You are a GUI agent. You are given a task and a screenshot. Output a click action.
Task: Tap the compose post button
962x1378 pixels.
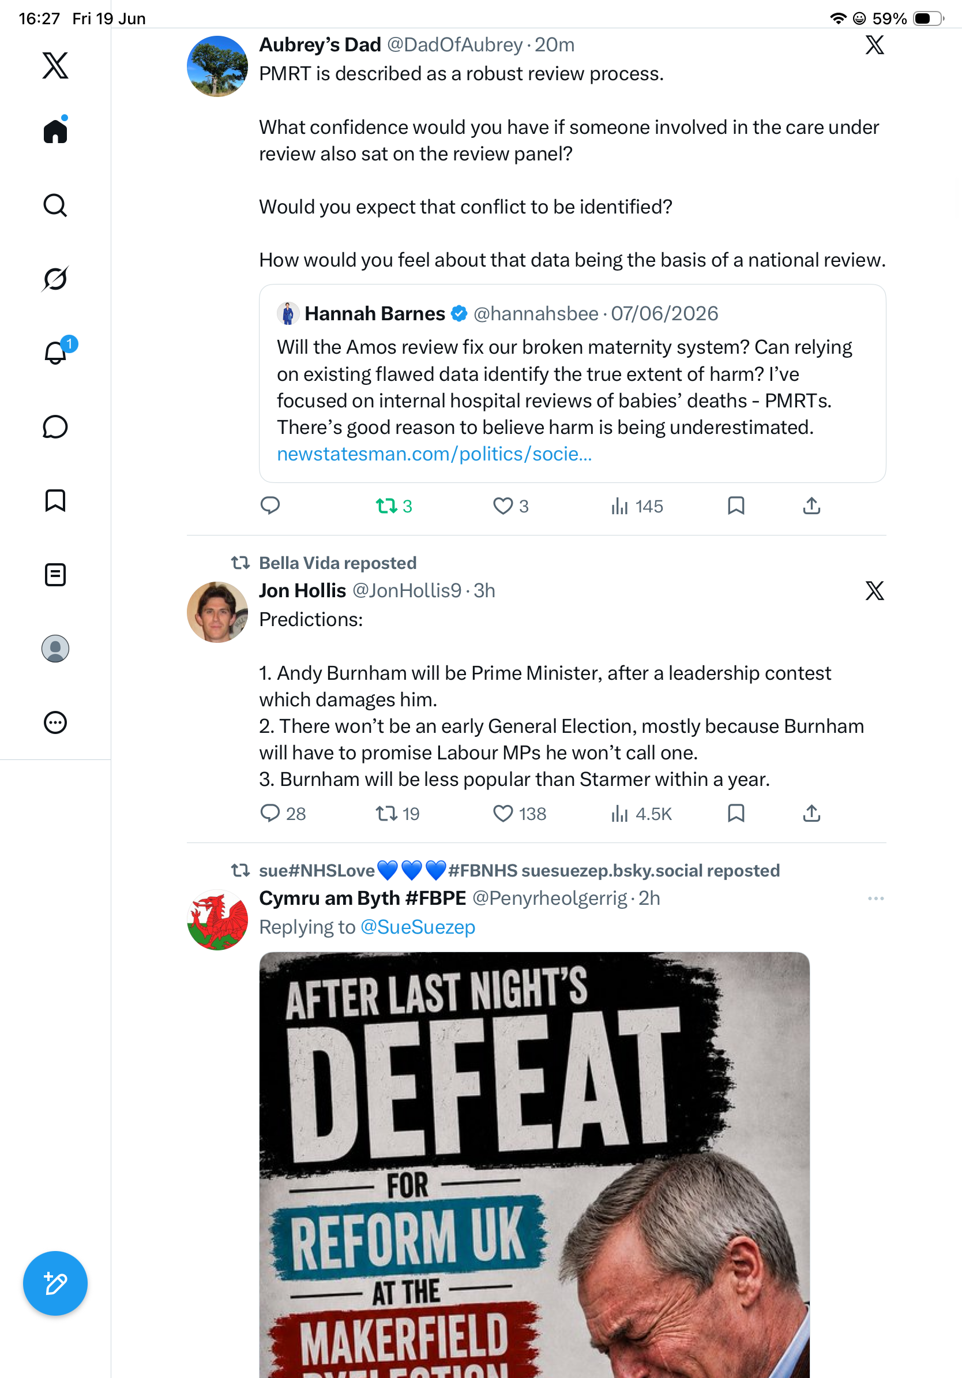[55, 1283]
